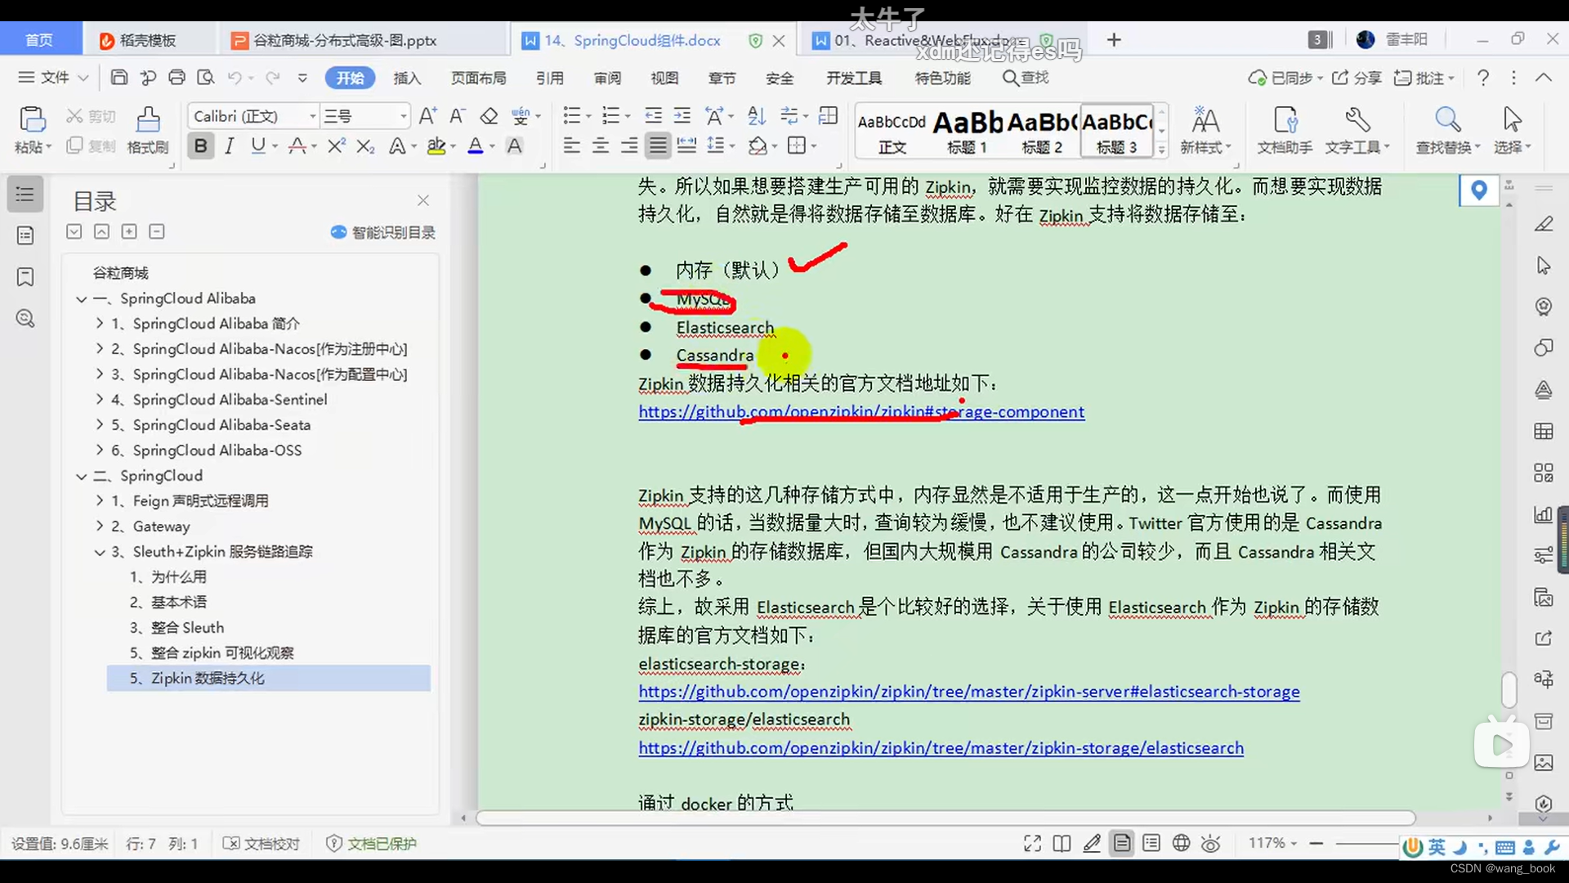Click the Find and Replace magnifier
The height and width of the screenshot is (883, 1569).
tap(1448, 130)
